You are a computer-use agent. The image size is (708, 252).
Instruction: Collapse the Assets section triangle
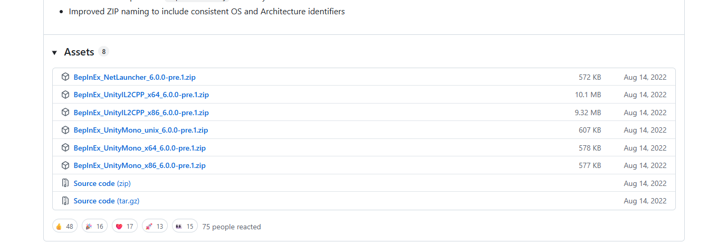(x=54, y=52)
